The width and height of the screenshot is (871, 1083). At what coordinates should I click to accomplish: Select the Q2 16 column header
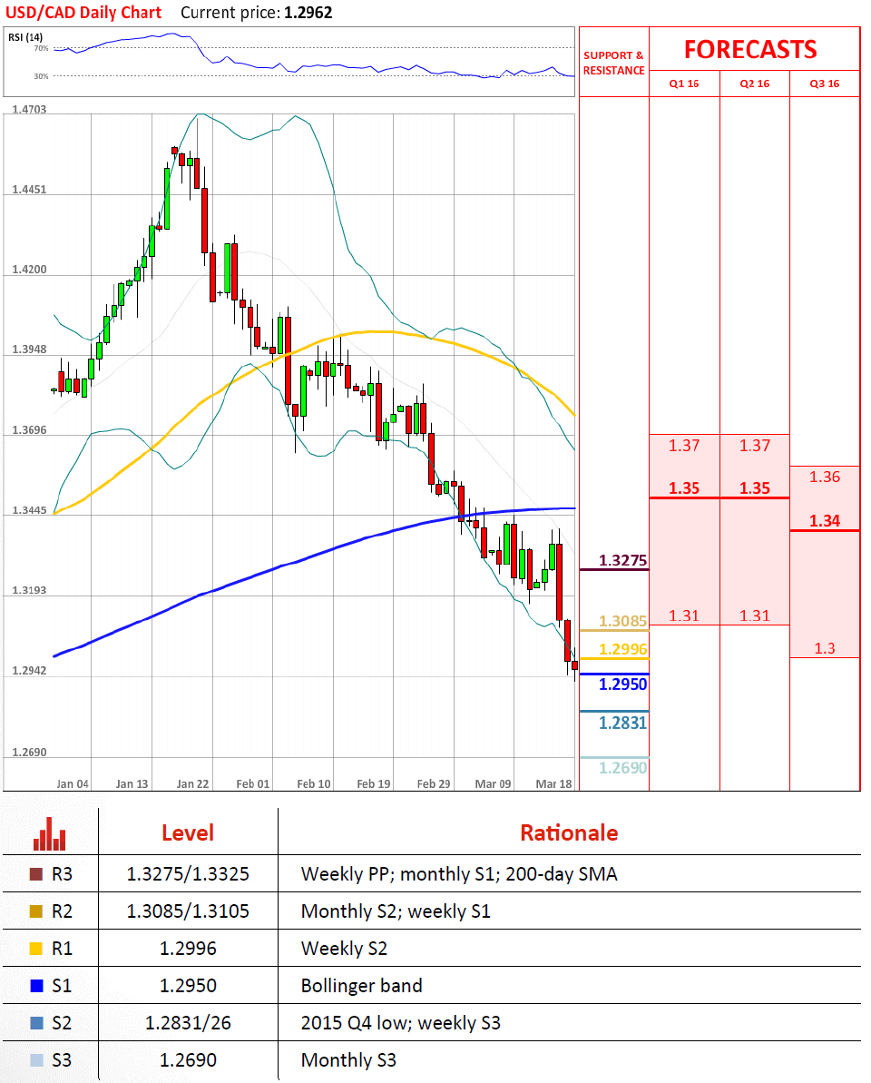(x=754, y=84)
